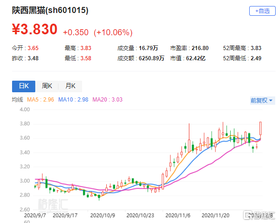Click the 均线 label
The height and width of the screenshot is (223, 278).
(x=17, y=100)
